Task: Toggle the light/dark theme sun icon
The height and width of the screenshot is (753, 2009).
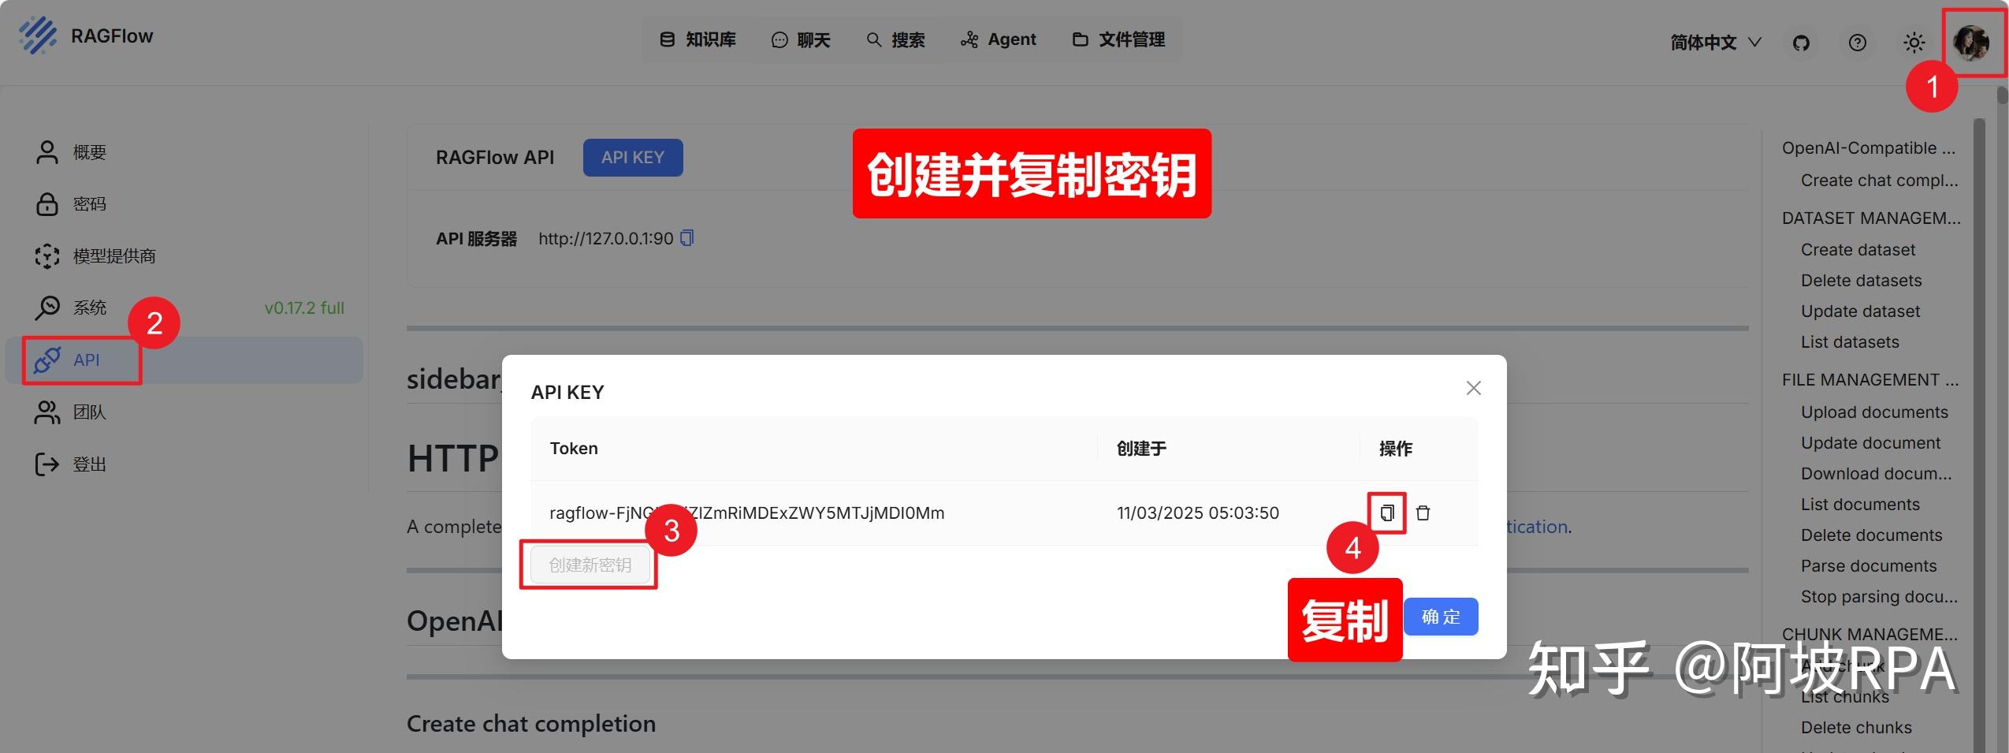Action: [x=1914, y=42]
